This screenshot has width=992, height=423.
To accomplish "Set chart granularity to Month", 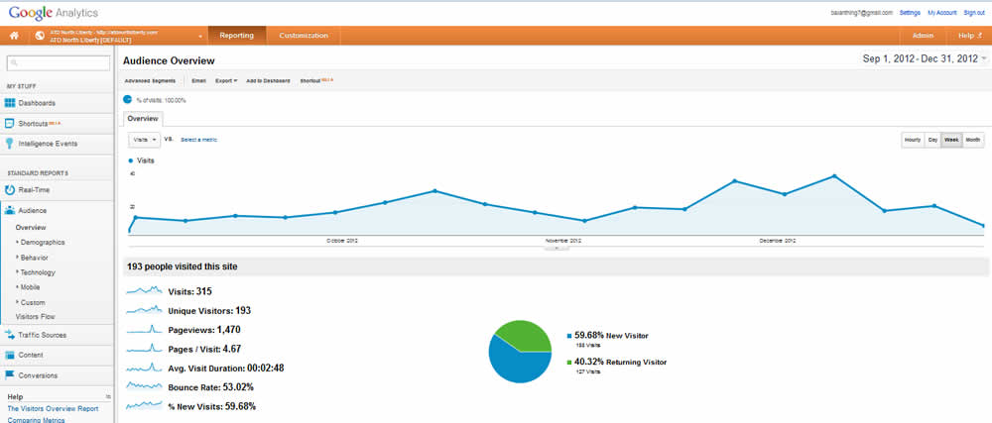I will [x=973, y=141].
